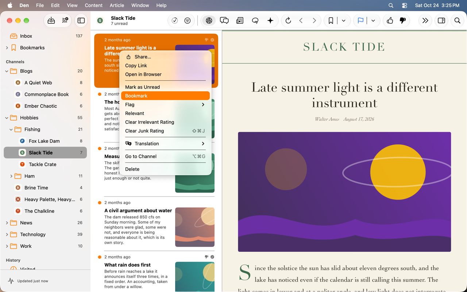Add a new feed subscription
Screen dimensions: 467x292
click(x=65, y=21)
